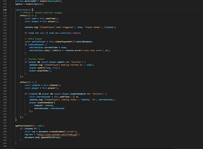
Task: Click 'videoId' declaration on line 144
Action: [36, 85]
